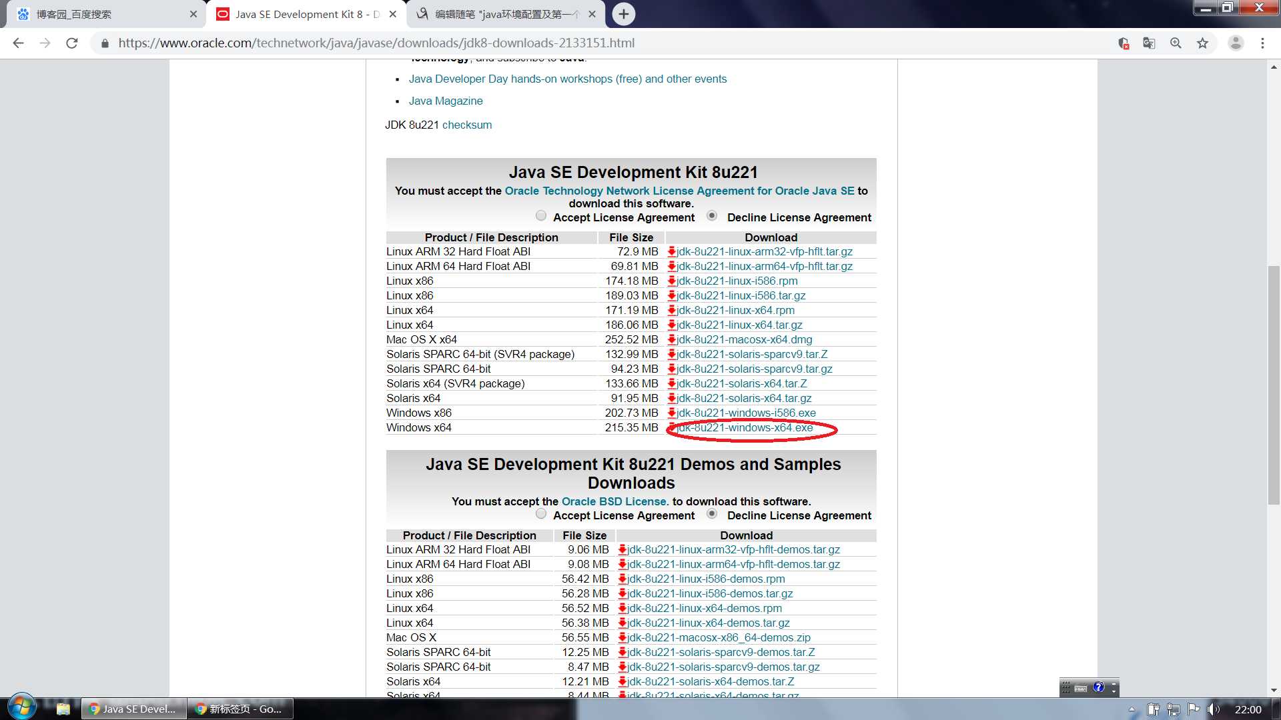Download jdk-8u221-linux-arm32-vfp-hflt-demos.tar.gz
This screenshot has height=720, width=1281.
pos(733,549)
